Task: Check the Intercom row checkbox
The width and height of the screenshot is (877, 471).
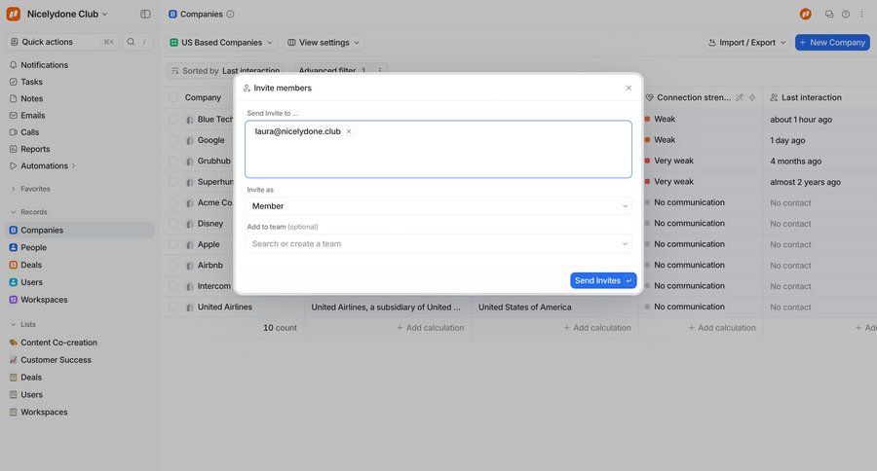Action: pos(173,286)
